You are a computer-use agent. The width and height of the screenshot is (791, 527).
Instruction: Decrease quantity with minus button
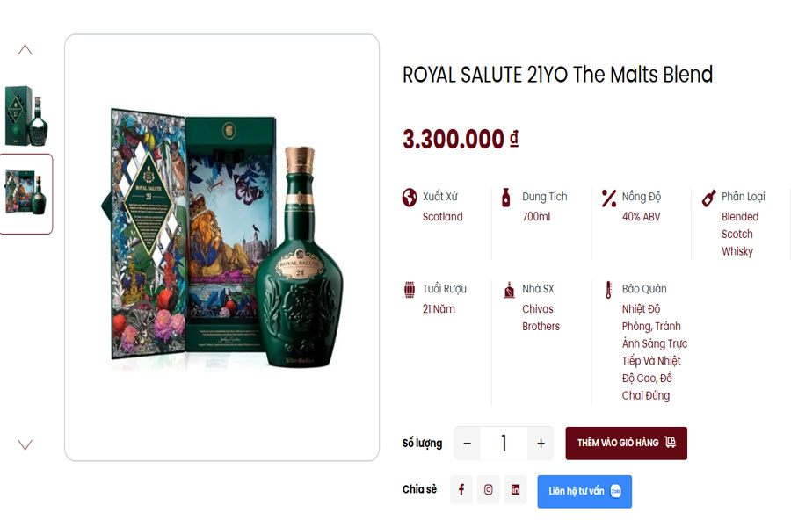point(468,444)
